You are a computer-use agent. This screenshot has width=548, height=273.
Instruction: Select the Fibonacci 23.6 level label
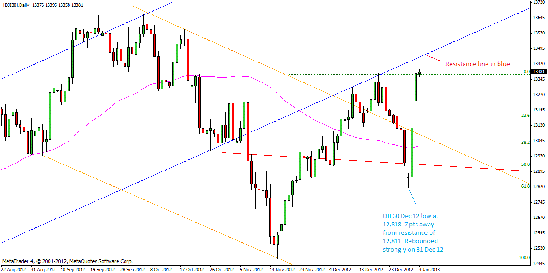[x=525, y=116]
